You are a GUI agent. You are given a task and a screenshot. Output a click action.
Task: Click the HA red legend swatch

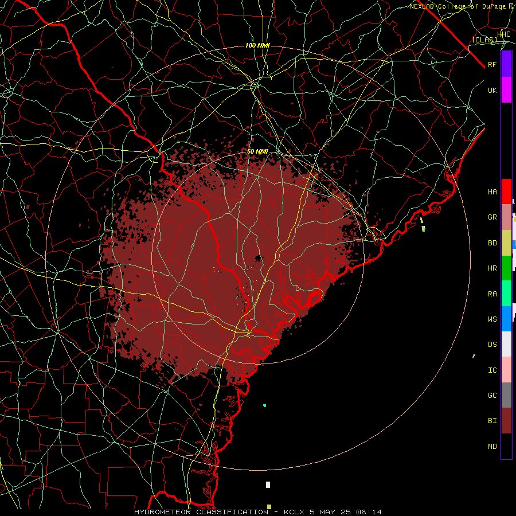coord(506,191)
